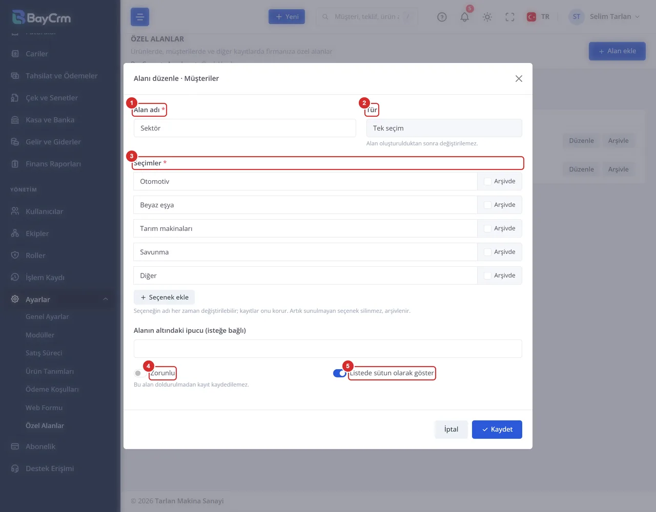Click the Yeni button in header
The image size is (656, 512).
(x=287, y=17)
